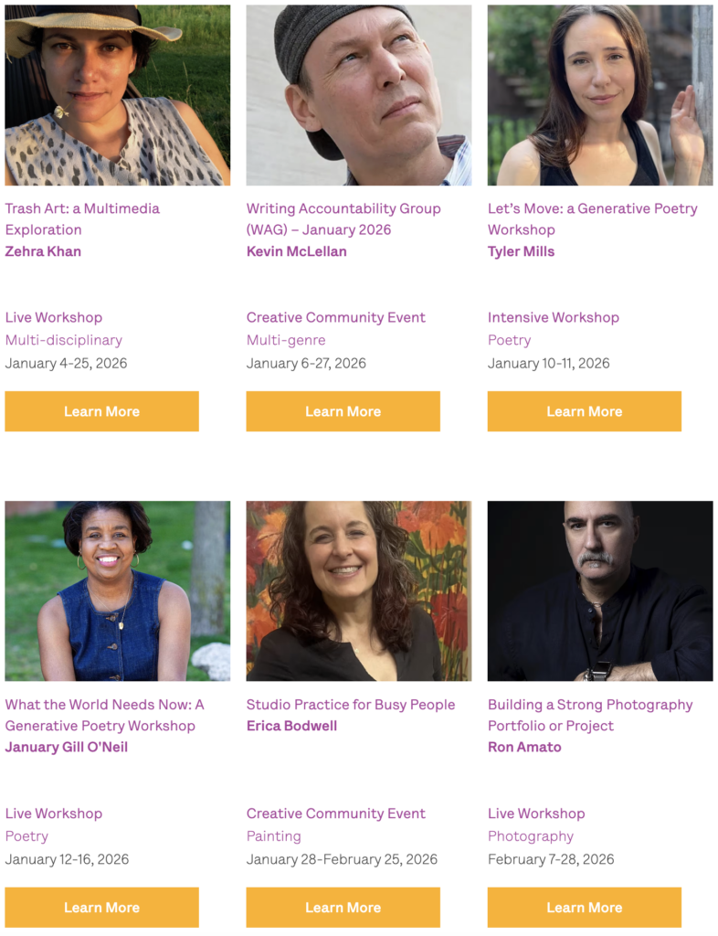Select instructor name January Gill O'Neil
Image resolution: width=718 pixels, height=936 pixels.
pos(66,747)
